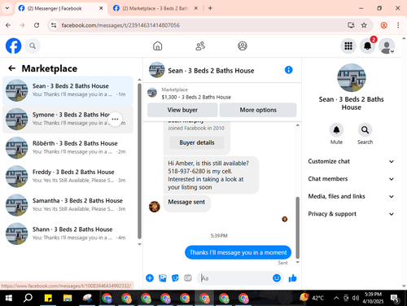Open the three-dot options on Symone conversation
The width and height of the screenshot is (407, 306).
115,119
